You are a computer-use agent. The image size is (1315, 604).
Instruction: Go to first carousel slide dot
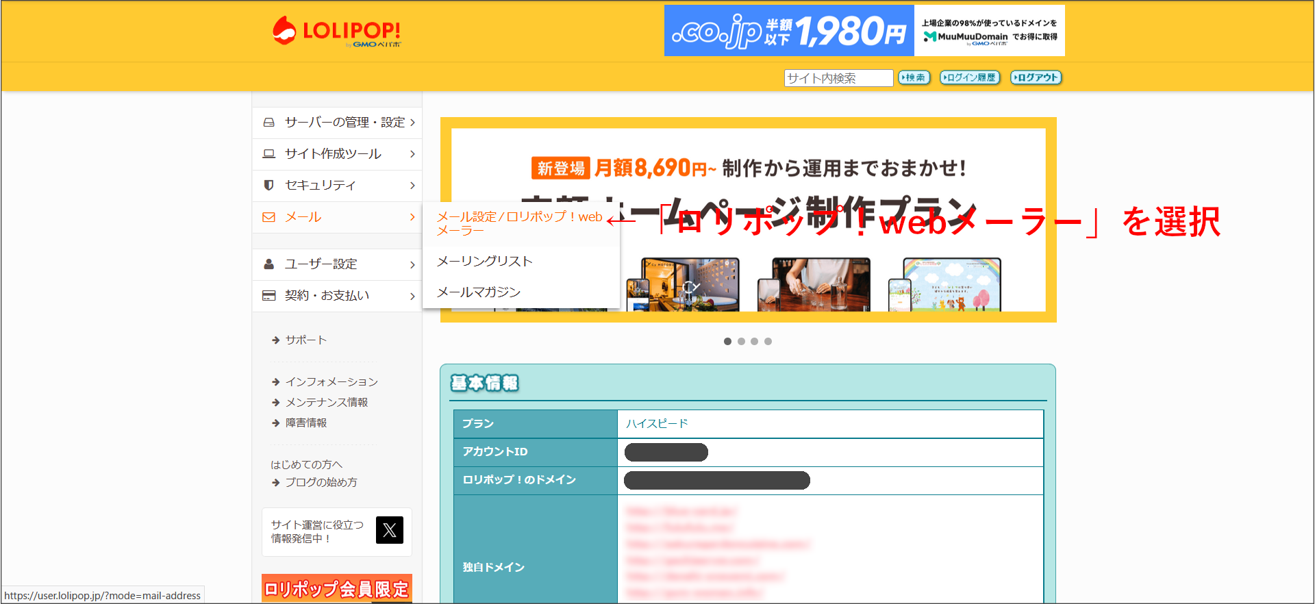pyautogui.click(x=727, y=342)
